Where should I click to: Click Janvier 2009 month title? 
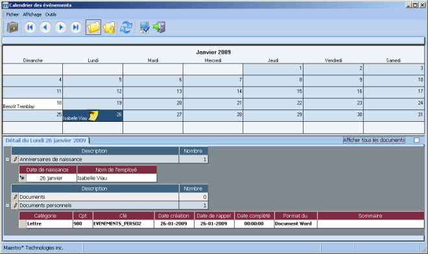(213, 52)
